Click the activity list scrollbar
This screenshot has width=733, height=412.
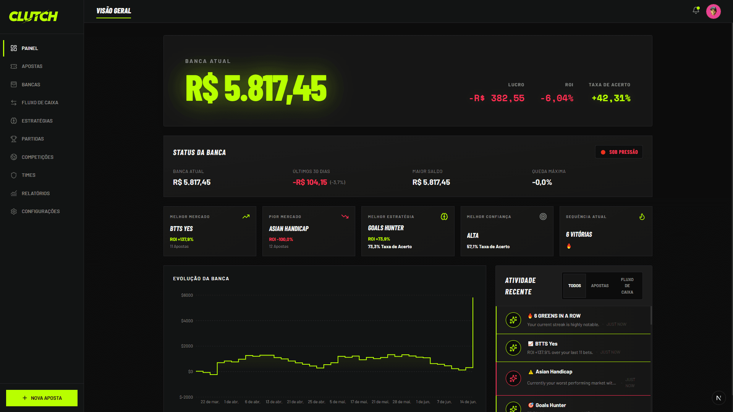tap(651, 315)
